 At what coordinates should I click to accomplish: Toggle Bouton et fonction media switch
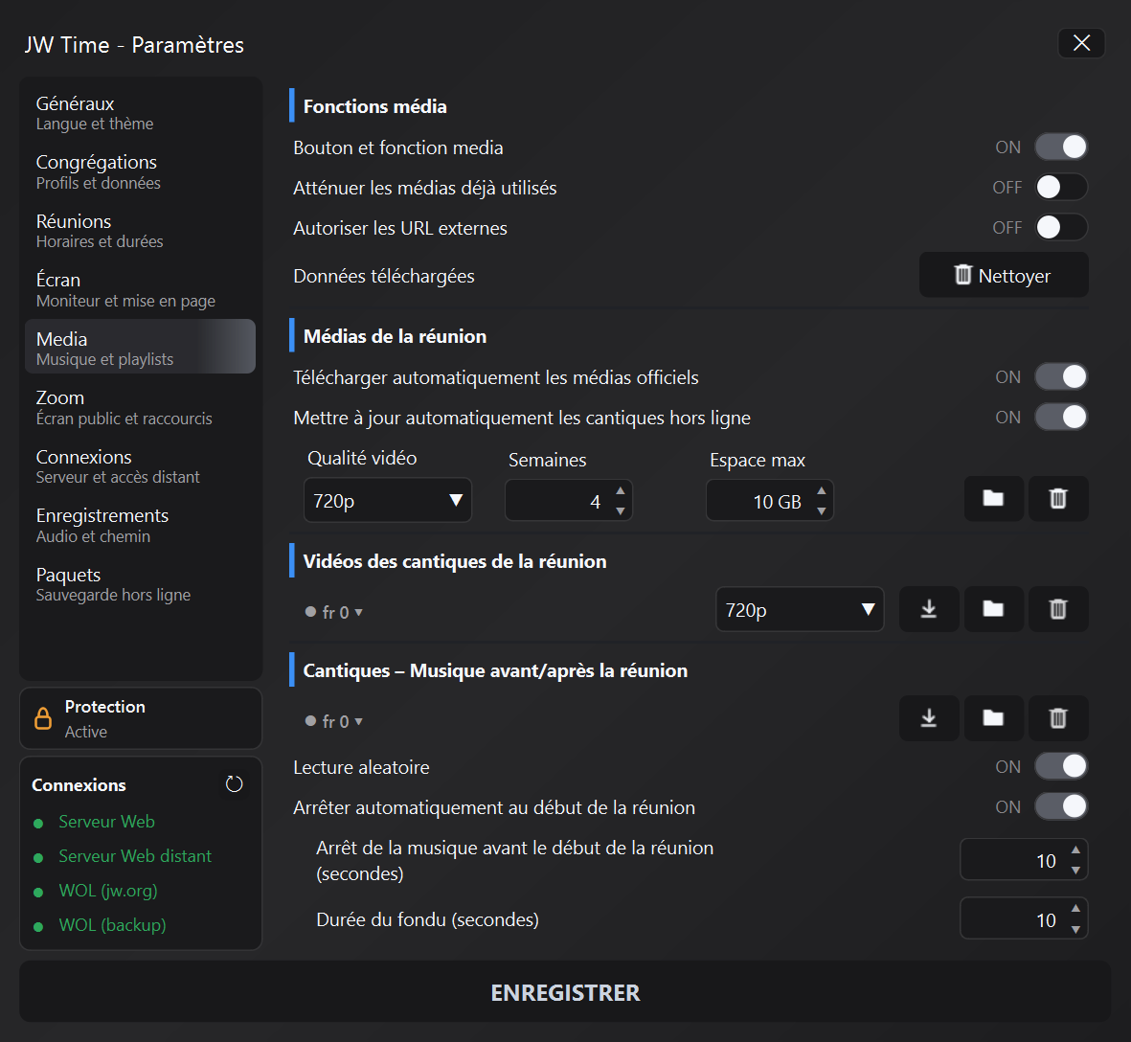point(1061,147)
